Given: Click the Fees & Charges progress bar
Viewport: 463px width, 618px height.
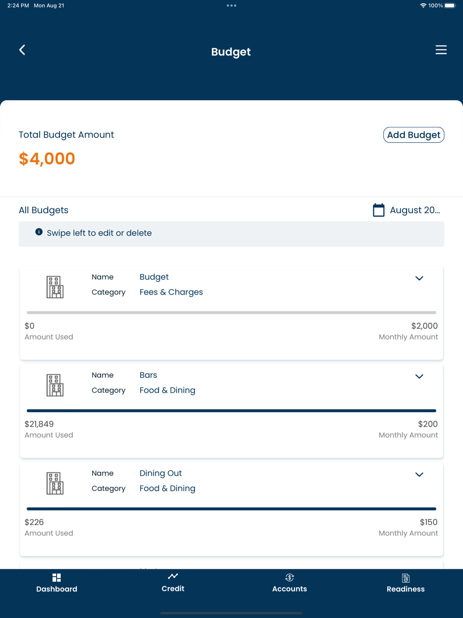Looking at the screenshot, I should tap(231, 313).
